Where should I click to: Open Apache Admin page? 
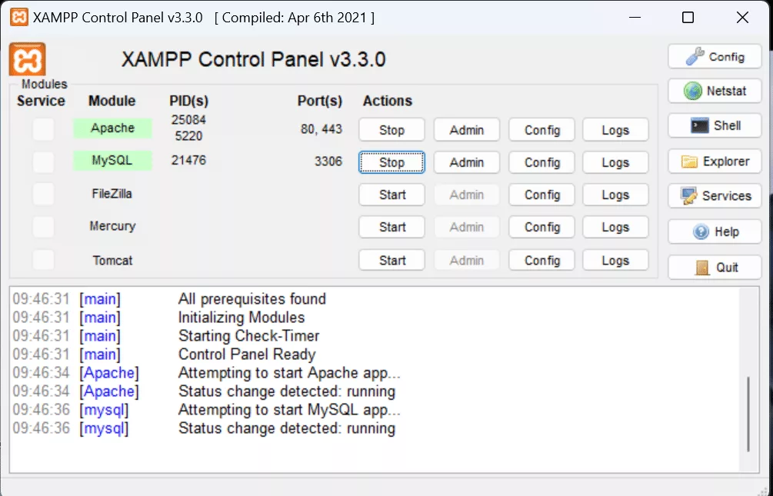point(466,130)
